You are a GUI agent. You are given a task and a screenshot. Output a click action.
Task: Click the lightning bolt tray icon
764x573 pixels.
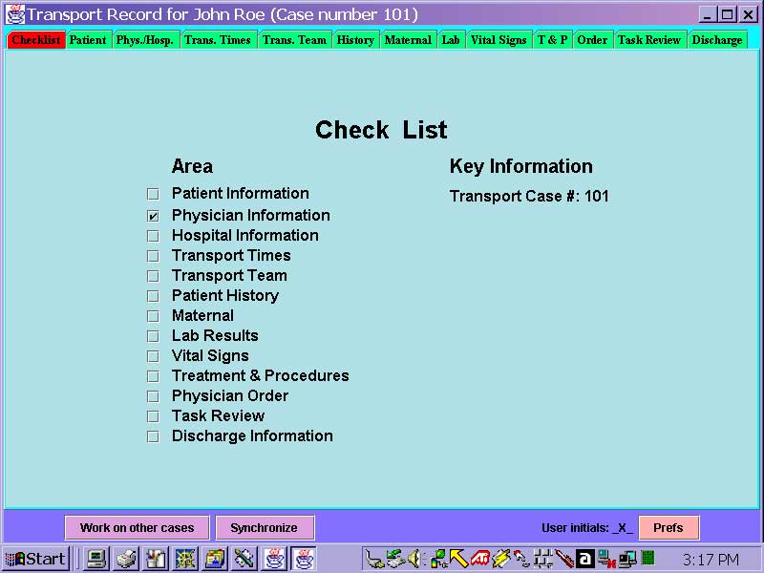pyautogui.click(x=500, y=558)
